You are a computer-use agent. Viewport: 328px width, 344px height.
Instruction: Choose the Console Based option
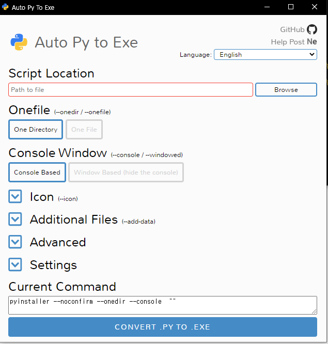tap(37, 172)
